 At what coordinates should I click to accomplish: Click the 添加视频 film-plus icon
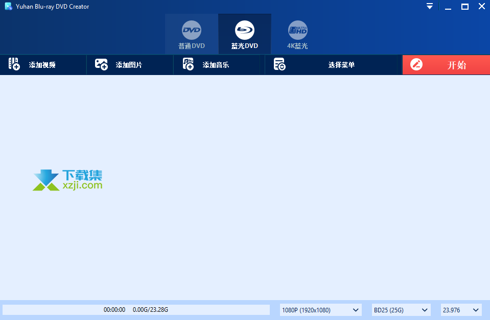pyautogui.click(x=14, y=64)
